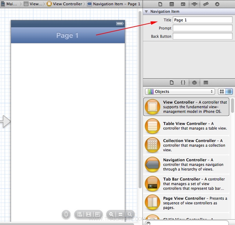Show the Code Snippet library
The height and width of the screenshot is (225, 235).
[x=183, y=82]
